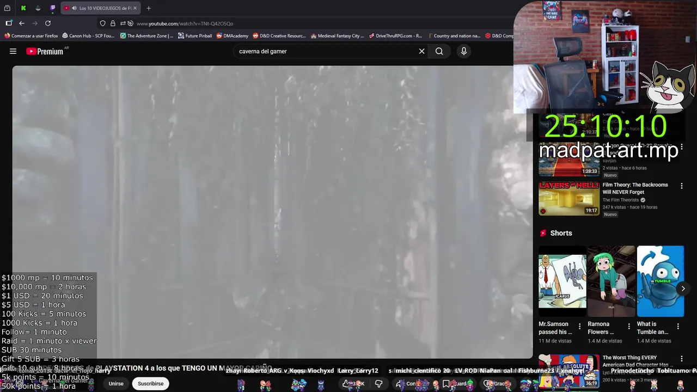This screenshot has width=697, height=392.
Task: Go forward to next page
Action: 35,23
